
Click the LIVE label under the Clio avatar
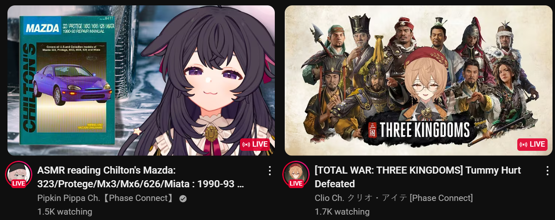[296, 183]
